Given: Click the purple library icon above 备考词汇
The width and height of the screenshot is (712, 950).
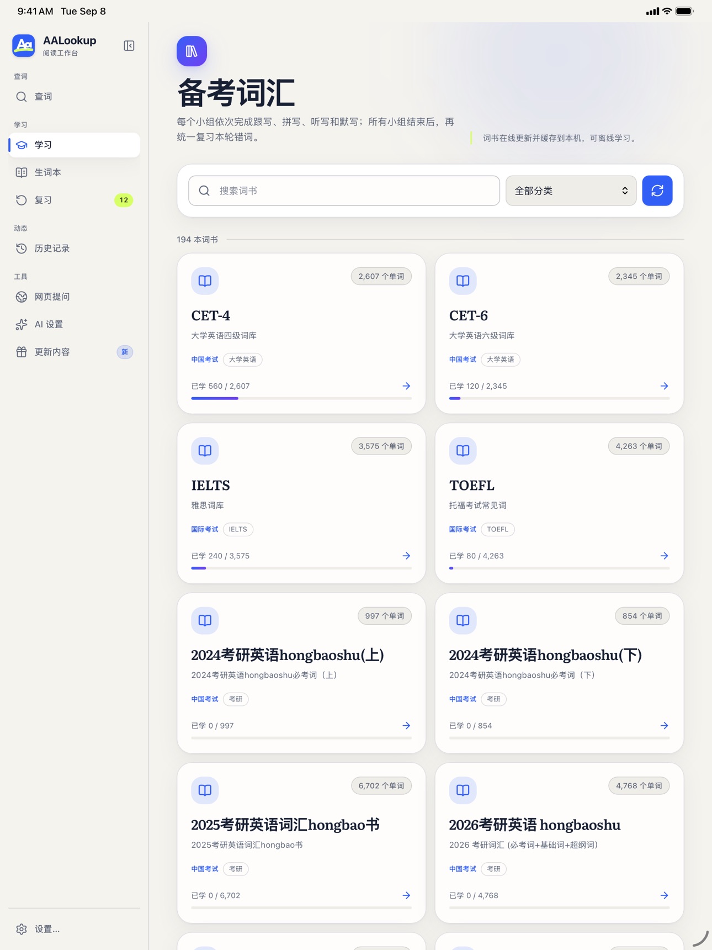Looking at the screenshot, I should coord(192,51).
